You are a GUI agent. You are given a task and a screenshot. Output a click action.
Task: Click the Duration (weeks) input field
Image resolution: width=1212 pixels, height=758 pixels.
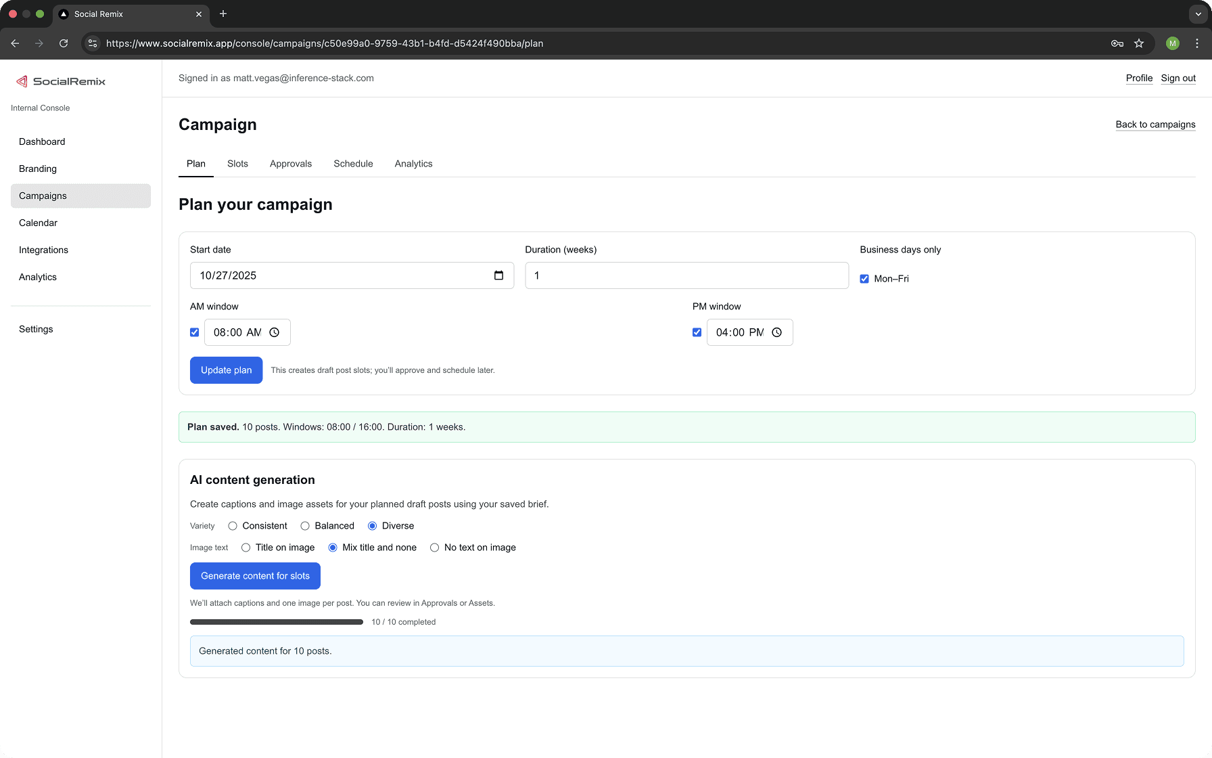686,275
